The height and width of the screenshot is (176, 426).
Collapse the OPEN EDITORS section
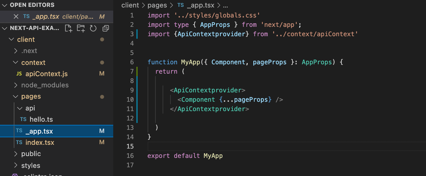tap(4, 5)
